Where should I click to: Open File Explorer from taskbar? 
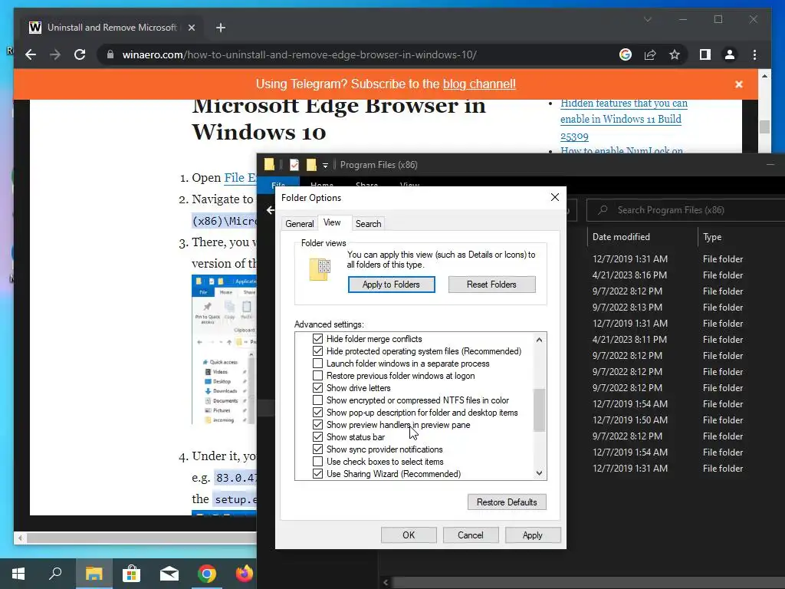(94, 574)
